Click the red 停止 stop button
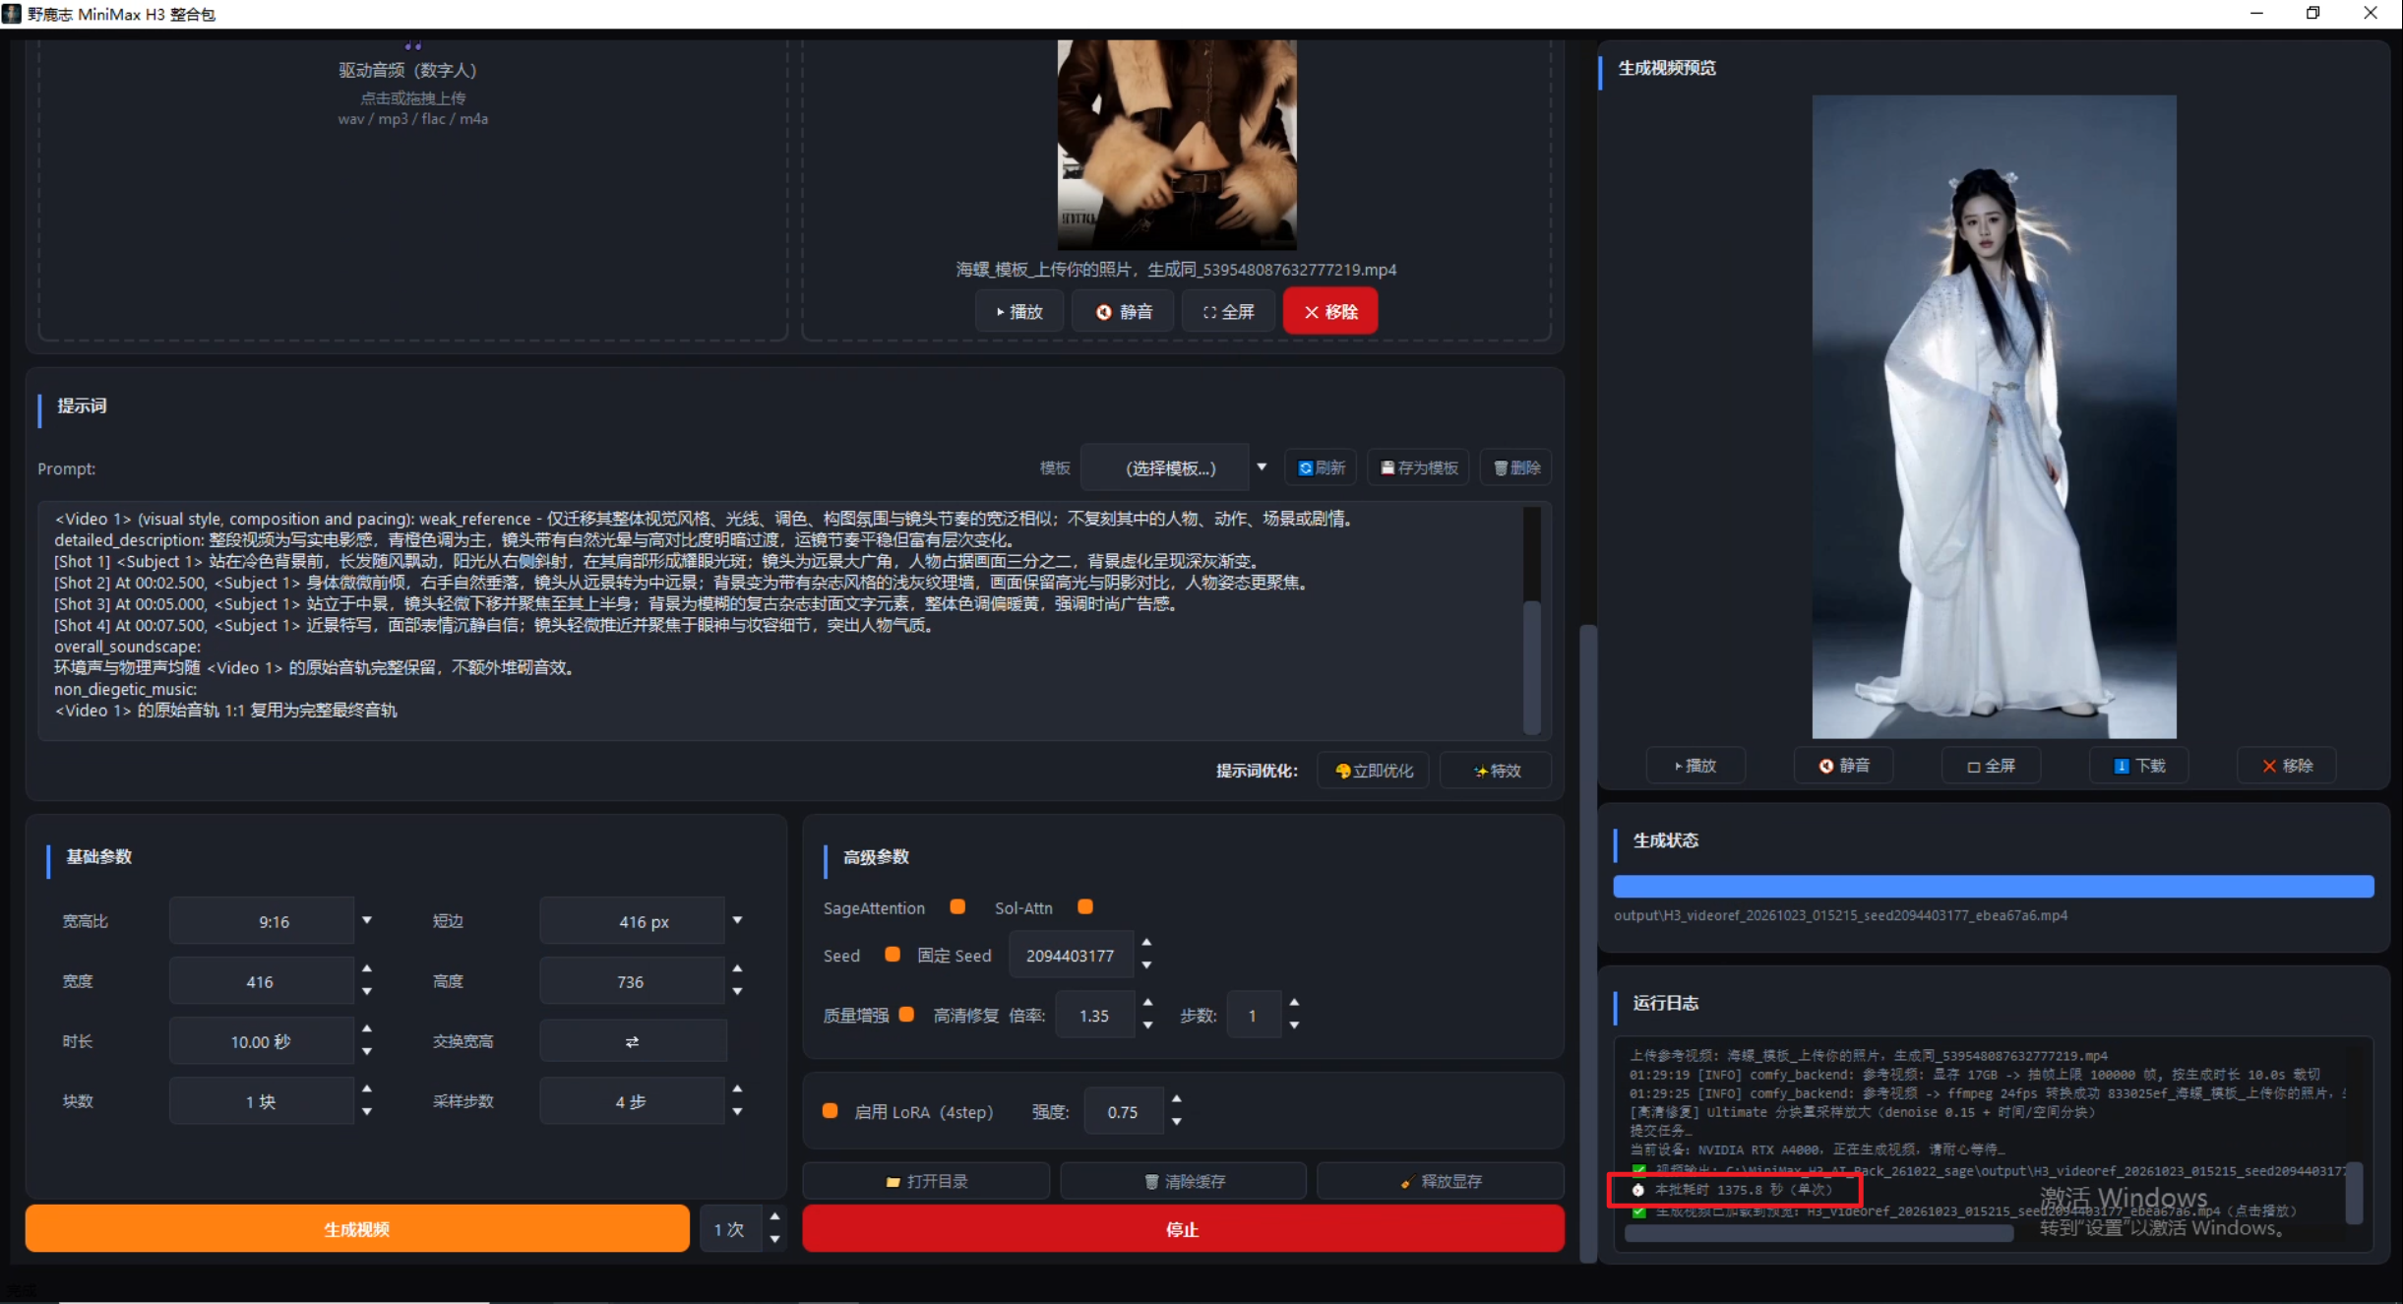The width and height of the screenshot is (2403, 1304). pos(1183,1229)
